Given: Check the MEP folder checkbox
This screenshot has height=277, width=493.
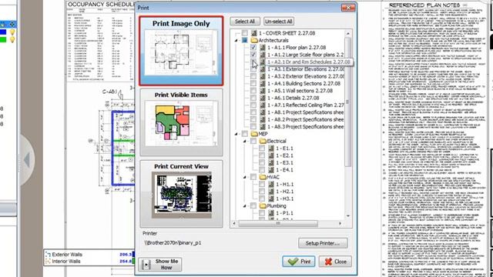Looking at the screenshot, I should tap(245, 134).
